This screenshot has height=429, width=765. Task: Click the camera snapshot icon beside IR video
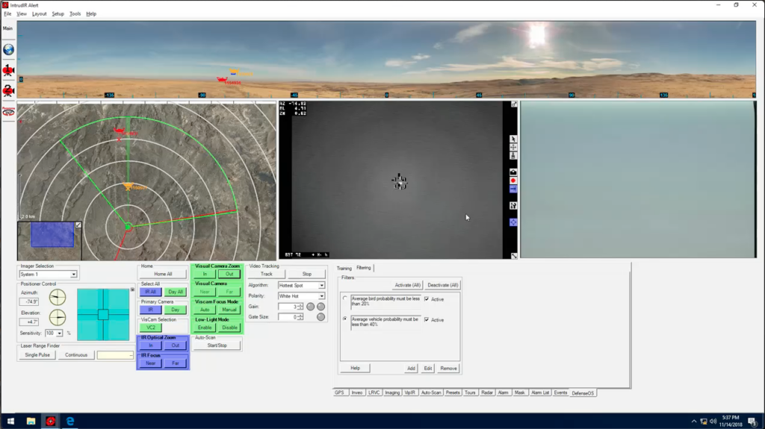pos(513,172)
